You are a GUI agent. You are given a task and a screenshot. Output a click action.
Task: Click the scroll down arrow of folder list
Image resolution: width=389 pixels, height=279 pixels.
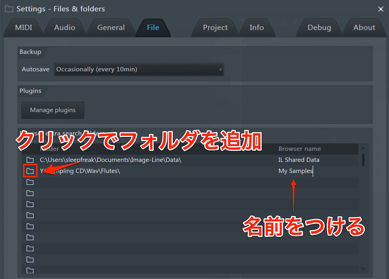tap(363, 268)
